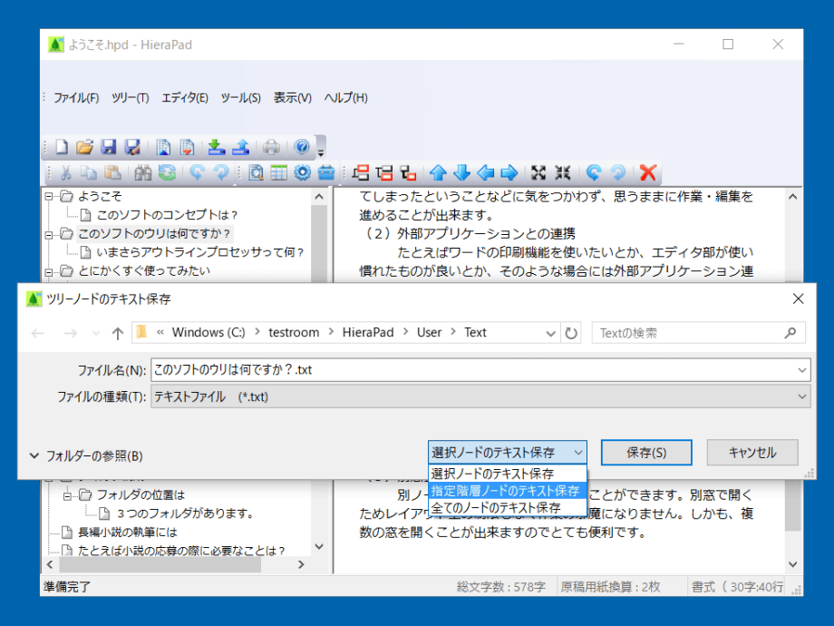Open the ファイル名 history dropdown arrow
Viewport: 834px width, 626px height.
(802, 369)
